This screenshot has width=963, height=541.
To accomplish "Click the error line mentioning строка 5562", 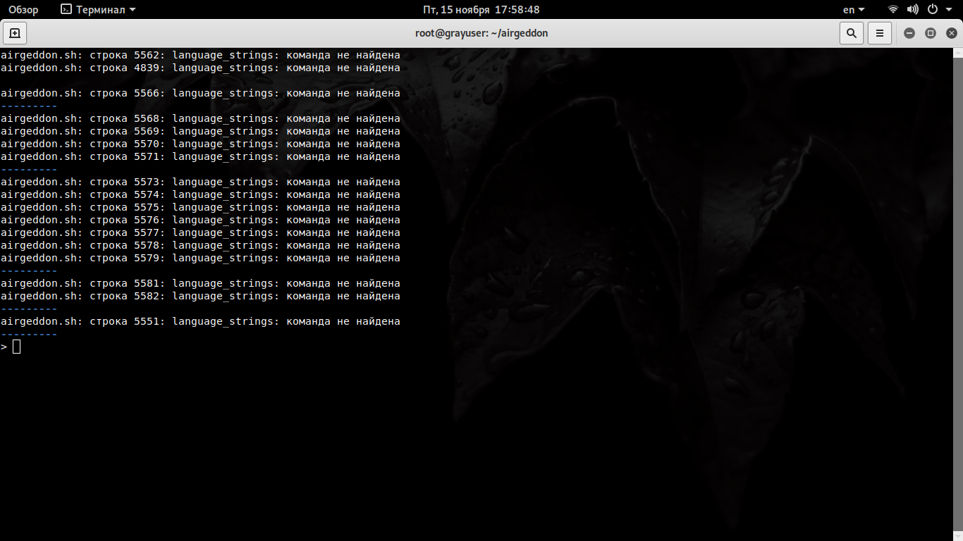I will (200, 55).
